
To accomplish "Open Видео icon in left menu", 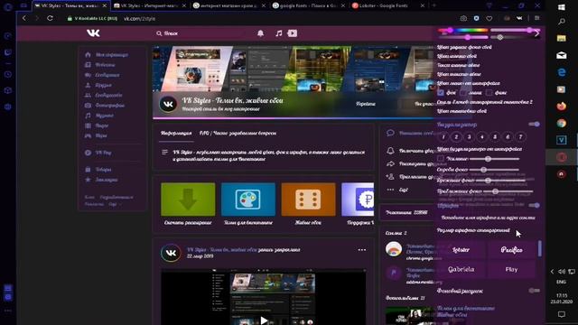I will click(88, 125).
